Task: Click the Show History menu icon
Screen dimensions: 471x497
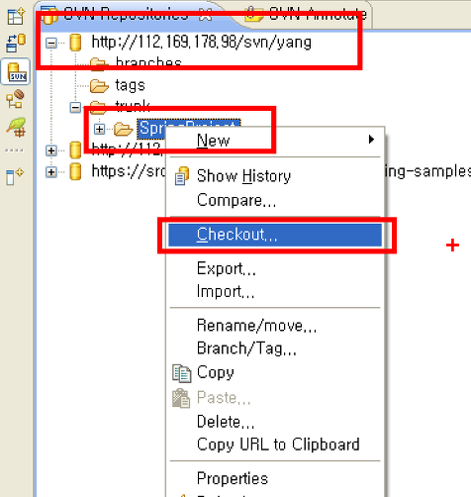Action: pyautogui.click(x=181, y=175)
